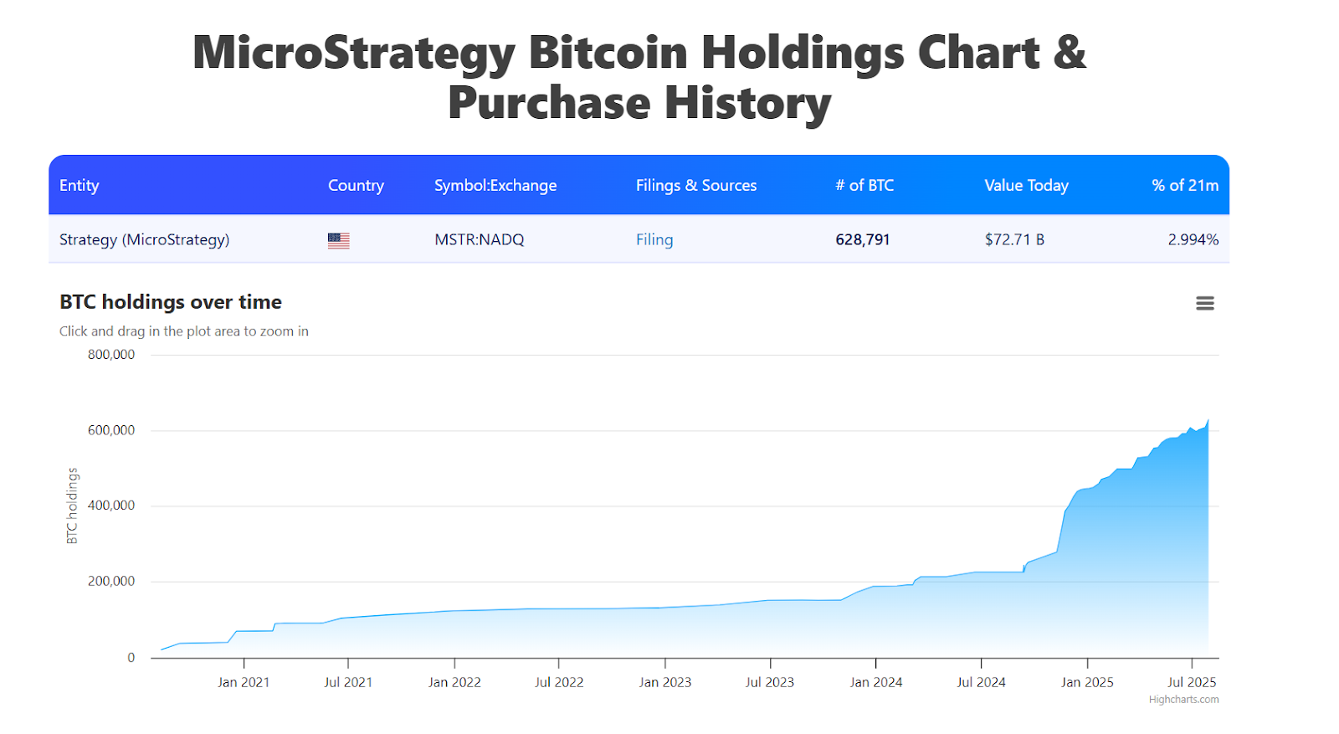Sort the table by # of BTC column
The image size is (1339, 734).
point(864,185)
